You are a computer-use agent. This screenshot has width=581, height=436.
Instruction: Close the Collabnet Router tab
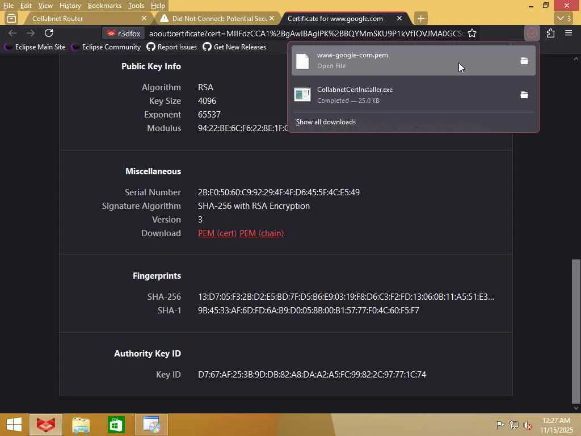144,18
